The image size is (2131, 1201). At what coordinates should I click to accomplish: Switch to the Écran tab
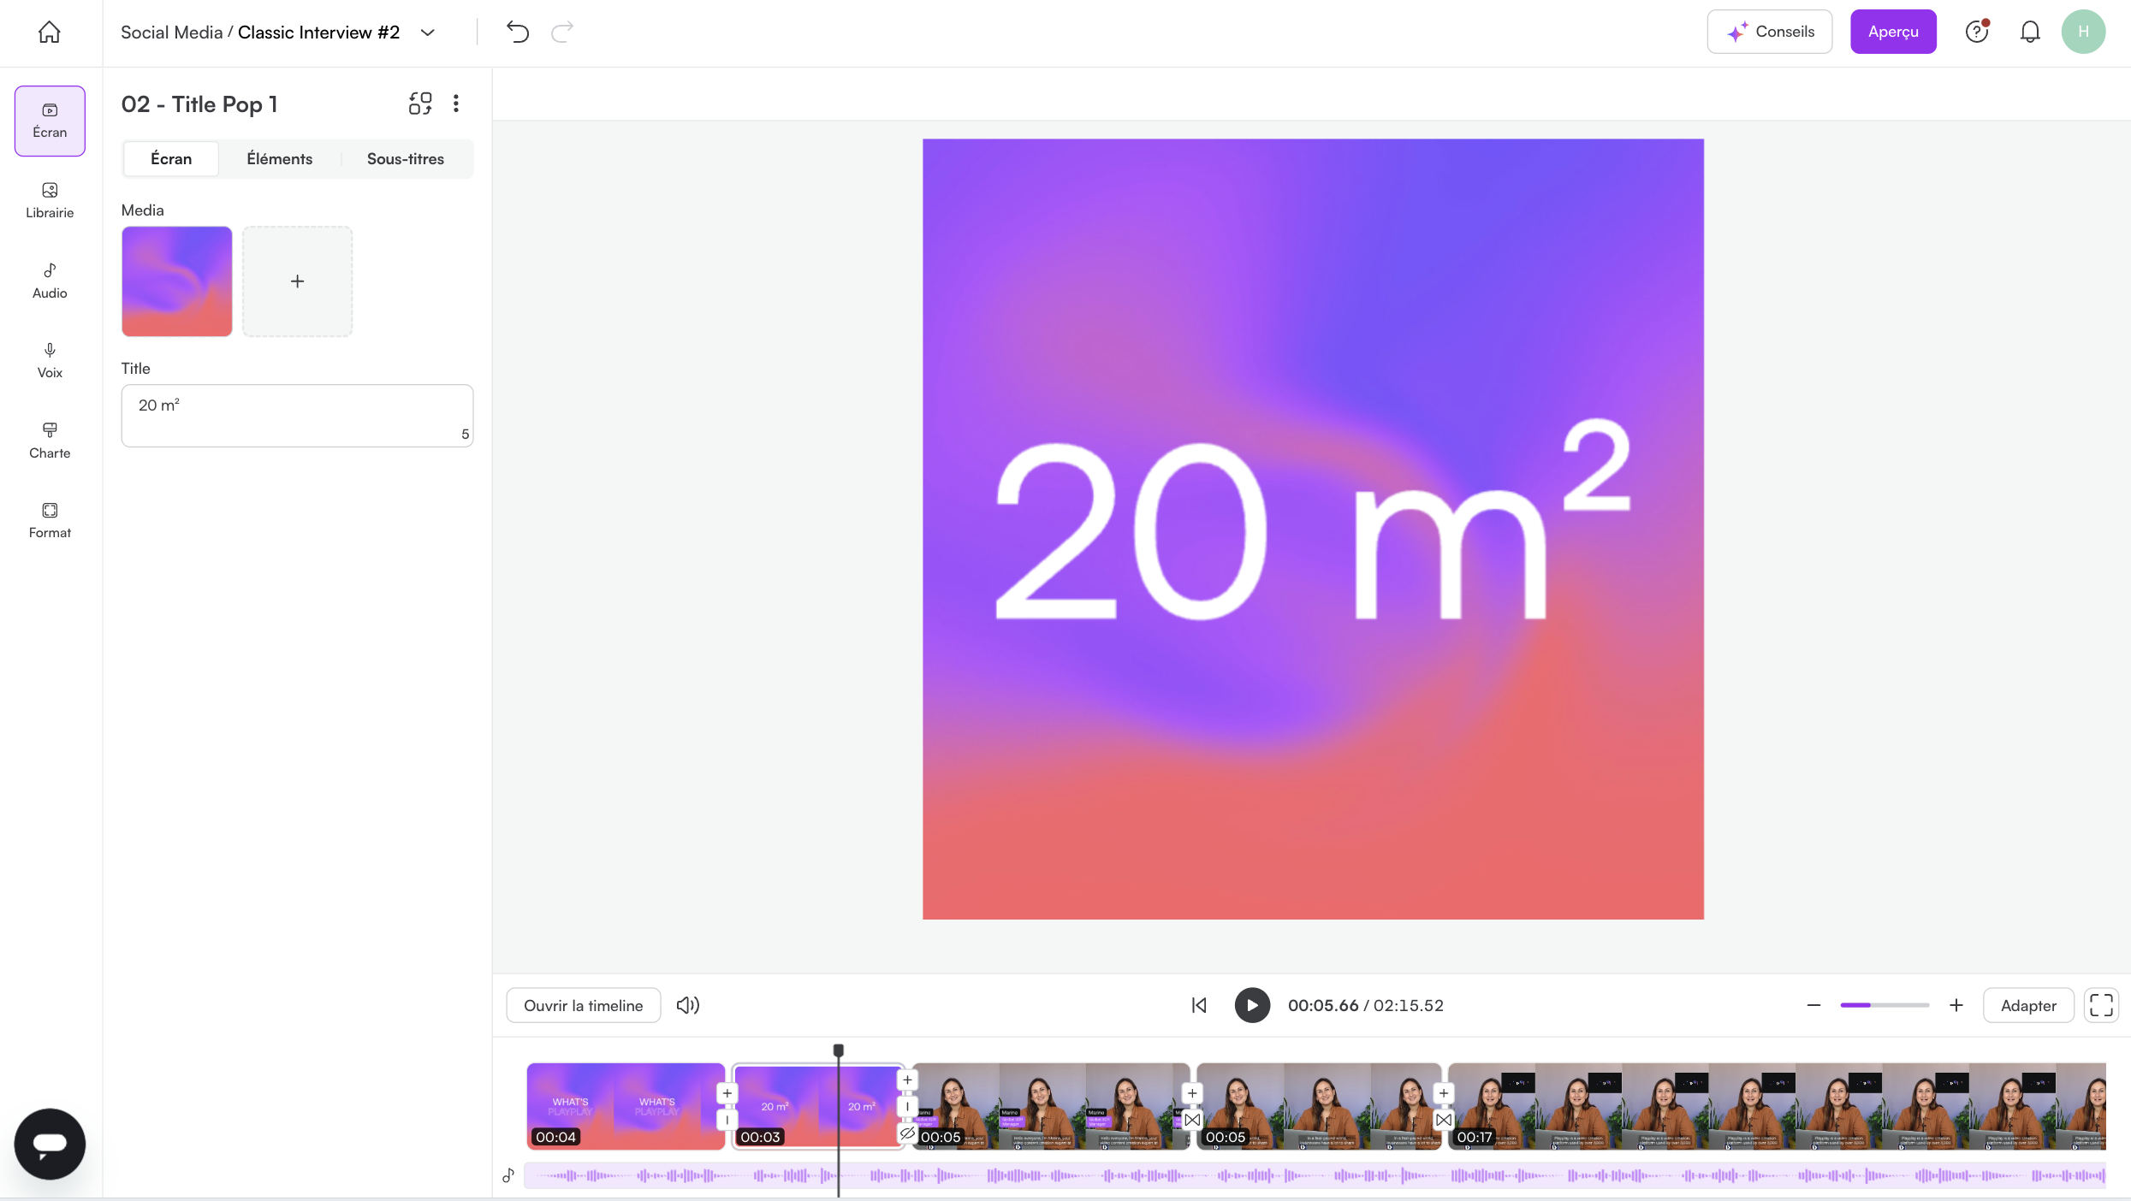[x=171, y=159]
